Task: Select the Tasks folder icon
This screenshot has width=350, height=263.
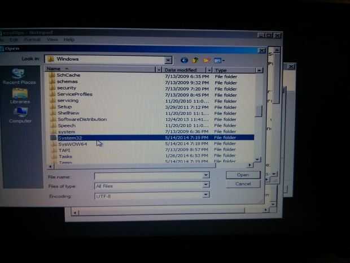Action: 54,156
